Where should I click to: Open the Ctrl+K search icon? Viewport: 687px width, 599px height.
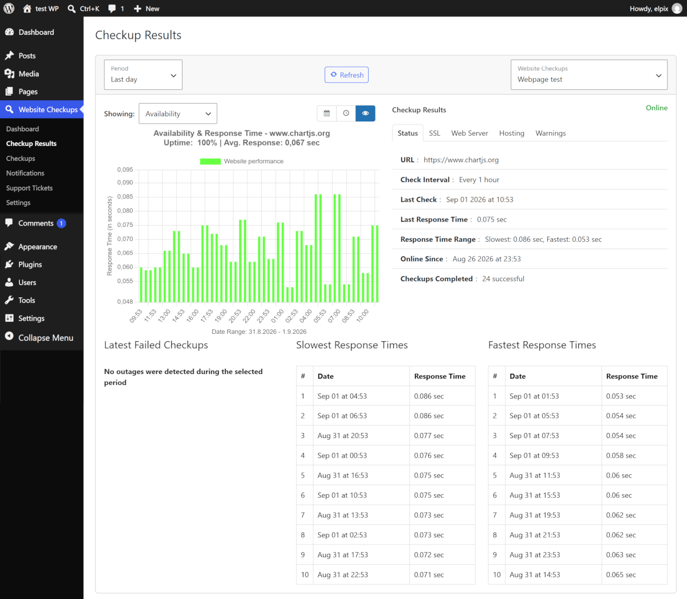coord(72,9)
